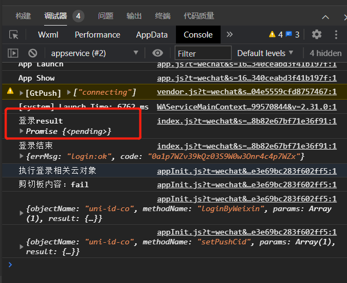The height and width of the screenshot is (283, 347).
Task: Open the WAServiceMainContext source link
Action: click(x=246, y=107)
